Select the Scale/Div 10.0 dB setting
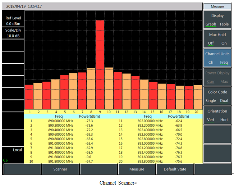The width and height of the screenshot is (234, 186). click(x=13, y=33)
